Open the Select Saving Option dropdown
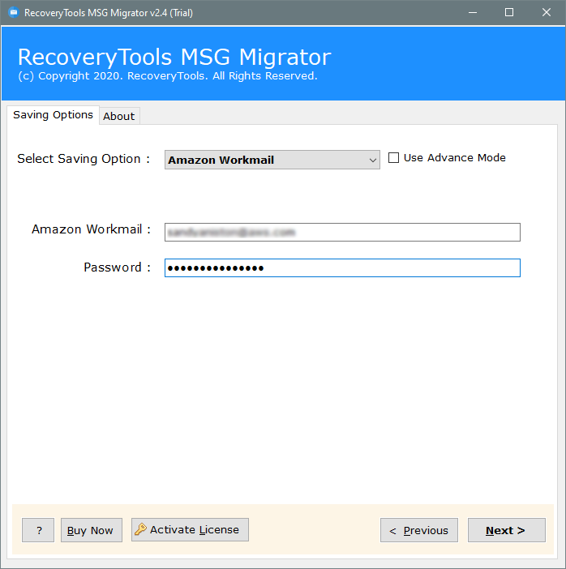Image resolution: width=566 pixels, height=569 pixels. point(272,160)
